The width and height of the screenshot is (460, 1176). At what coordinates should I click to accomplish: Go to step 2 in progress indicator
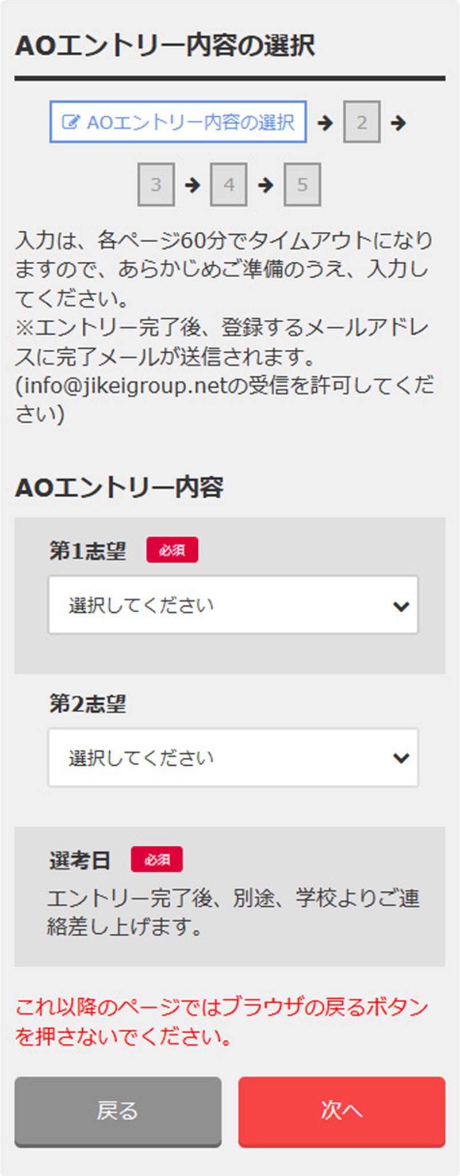362,123
